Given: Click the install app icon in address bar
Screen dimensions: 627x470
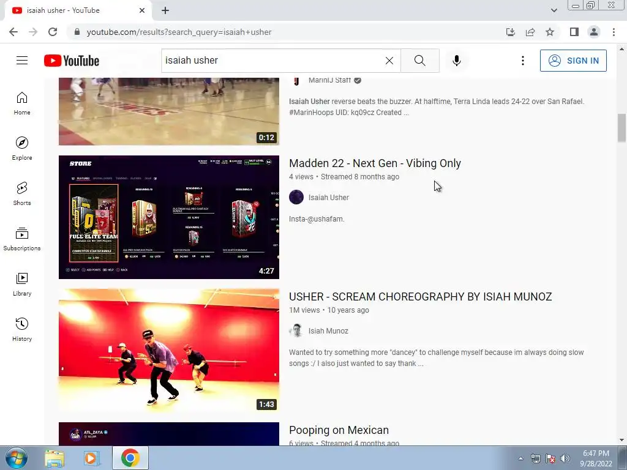Looking at the screenshot, I should (x=511, y=32).
